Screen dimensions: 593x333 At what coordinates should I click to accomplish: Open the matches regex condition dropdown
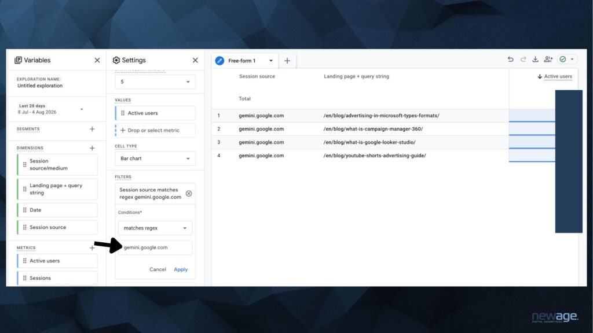(155, 228)
